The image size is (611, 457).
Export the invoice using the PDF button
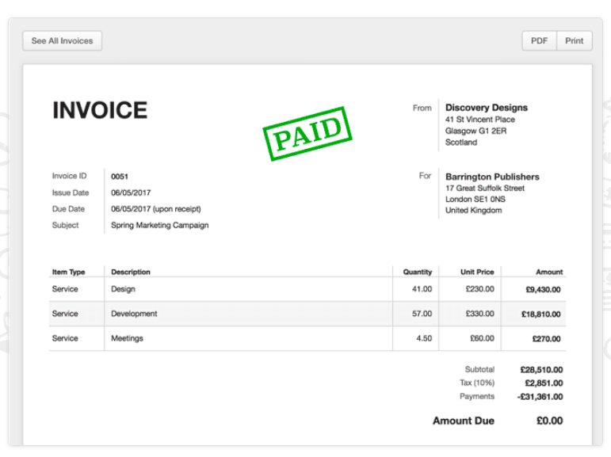(x=539, y=41)
